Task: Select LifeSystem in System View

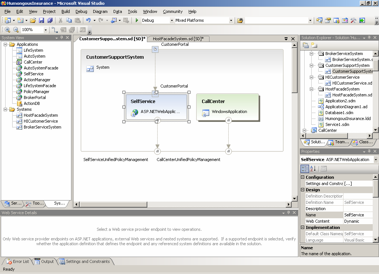Action: (33, 50)
